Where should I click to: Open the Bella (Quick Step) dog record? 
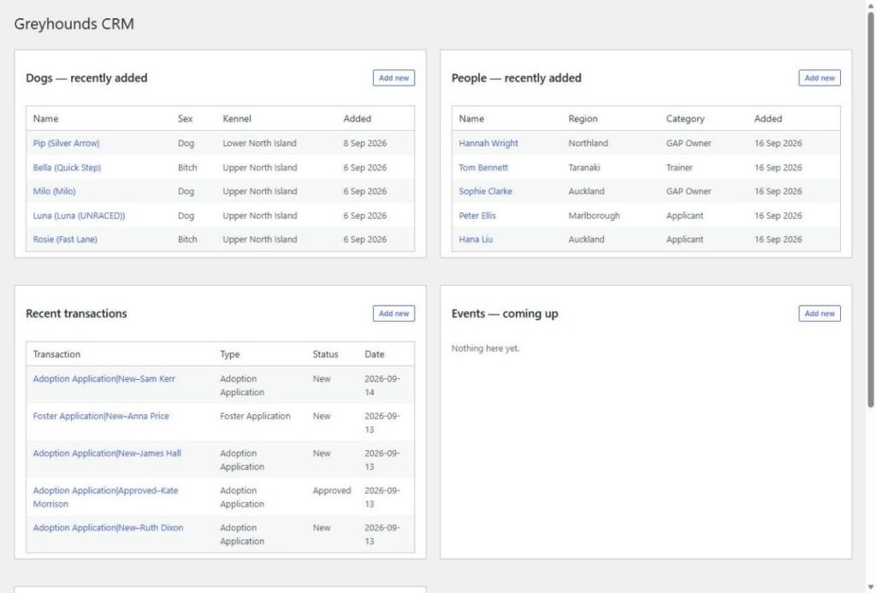67,167
